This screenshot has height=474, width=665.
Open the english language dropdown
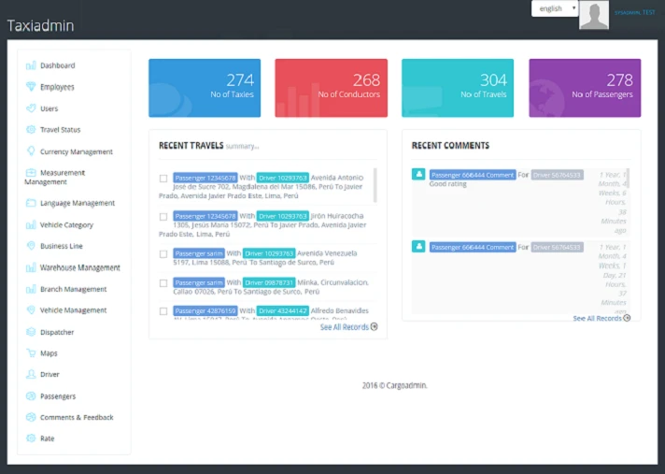[x=556, y=8]
